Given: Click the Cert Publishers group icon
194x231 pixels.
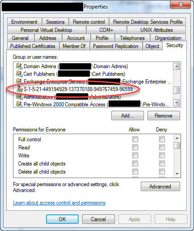Looking at the screenshot, I should [19, 74].
